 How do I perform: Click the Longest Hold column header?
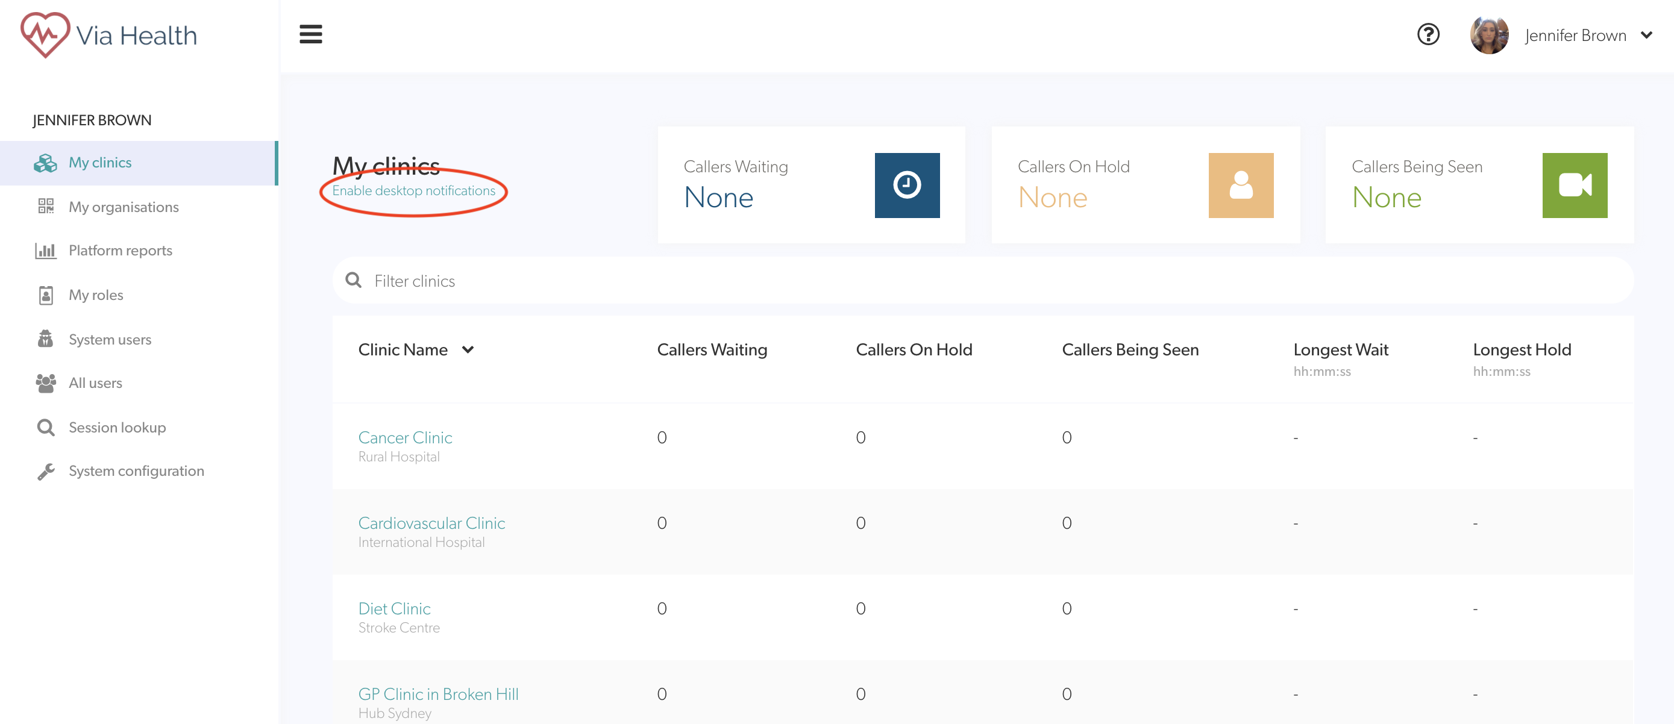(1522, 350)
